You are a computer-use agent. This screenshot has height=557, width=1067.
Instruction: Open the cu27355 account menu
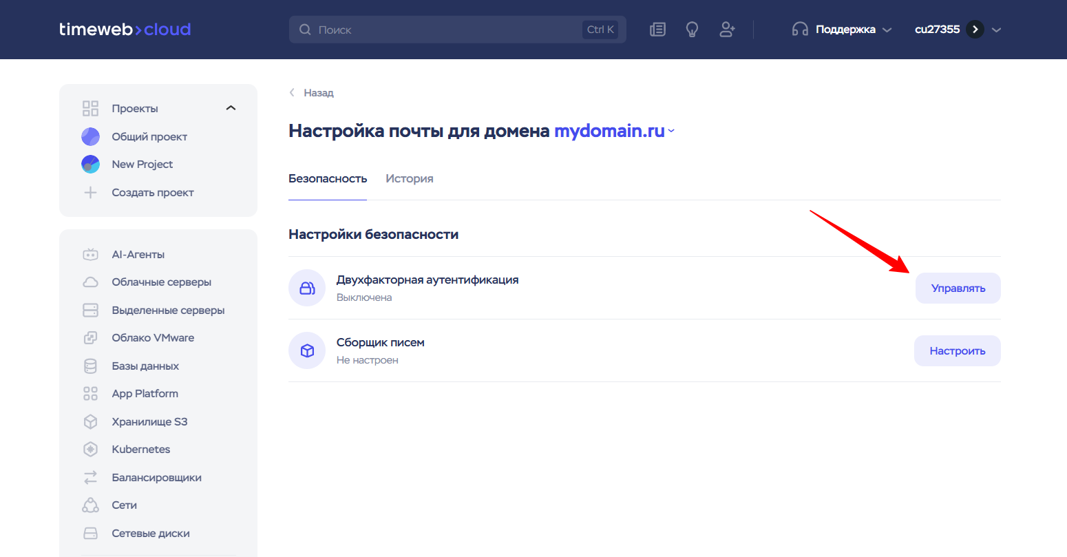pos(957,30)
